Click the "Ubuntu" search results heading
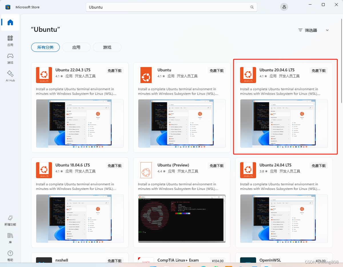 45,30
